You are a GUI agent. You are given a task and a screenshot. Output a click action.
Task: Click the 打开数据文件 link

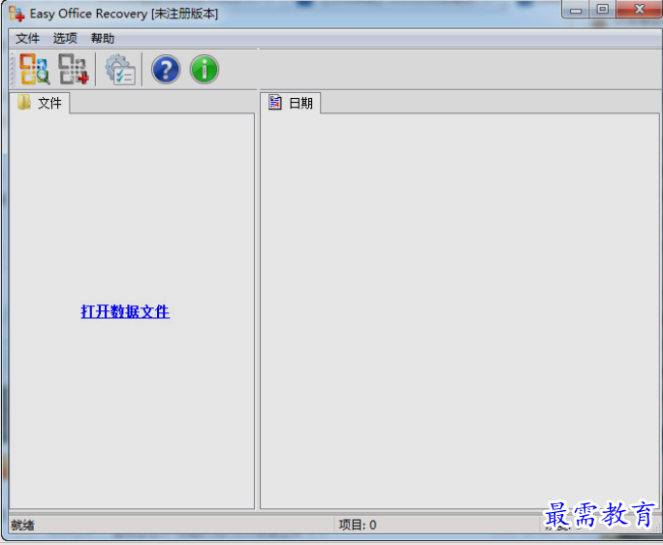[125, 311]
